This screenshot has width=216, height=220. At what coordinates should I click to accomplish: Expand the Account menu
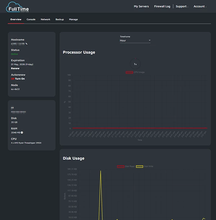click(x=200, y=6)
